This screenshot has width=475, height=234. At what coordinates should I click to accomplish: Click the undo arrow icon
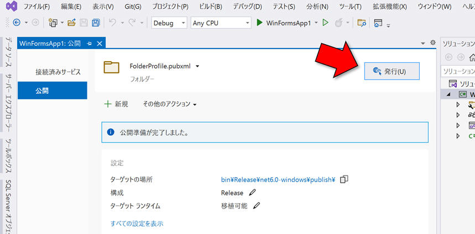(112, 23)
